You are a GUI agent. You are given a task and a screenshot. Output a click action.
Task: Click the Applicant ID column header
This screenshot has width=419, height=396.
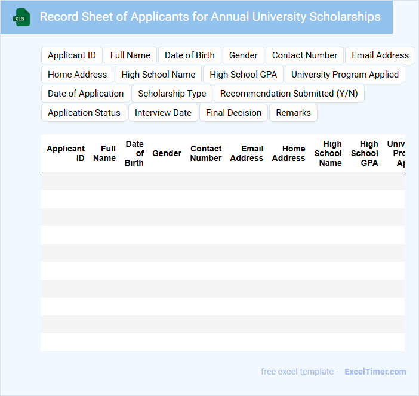pos(66,153)
